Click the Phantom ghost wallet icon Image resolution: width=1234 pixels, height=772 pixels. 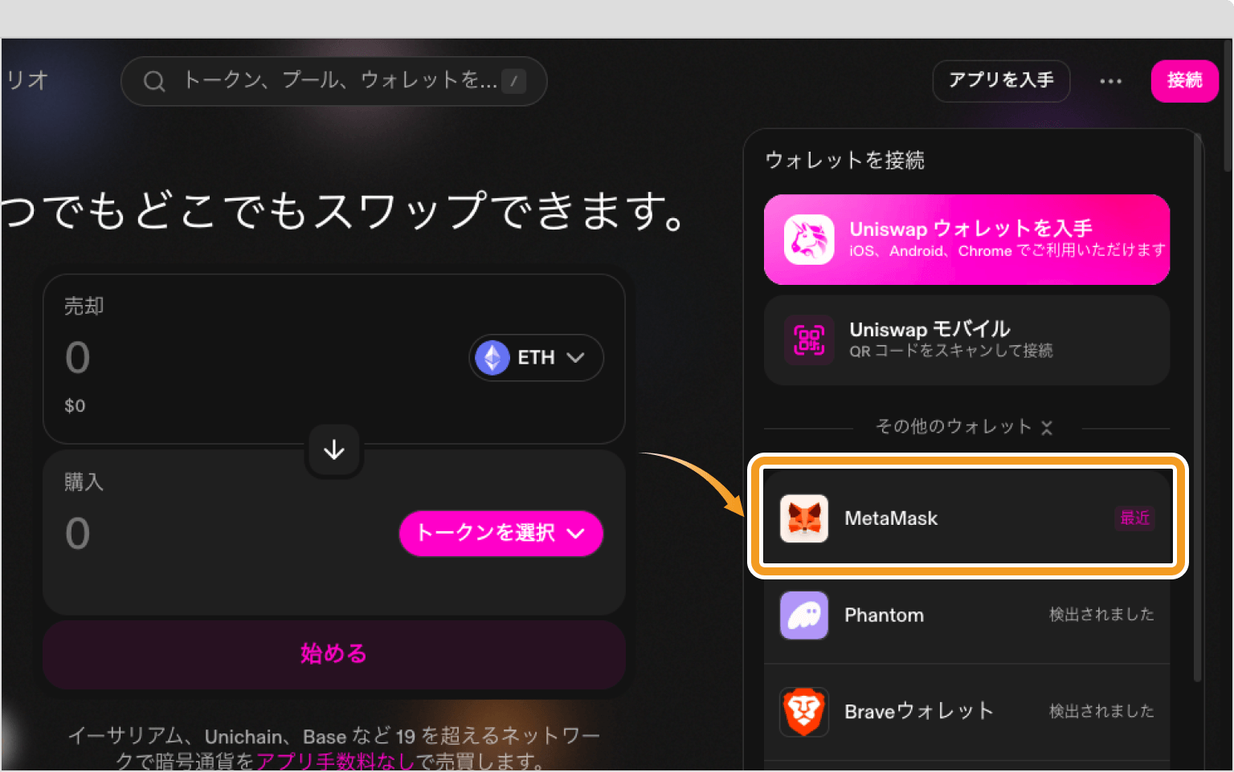click(x=803, y=615)
